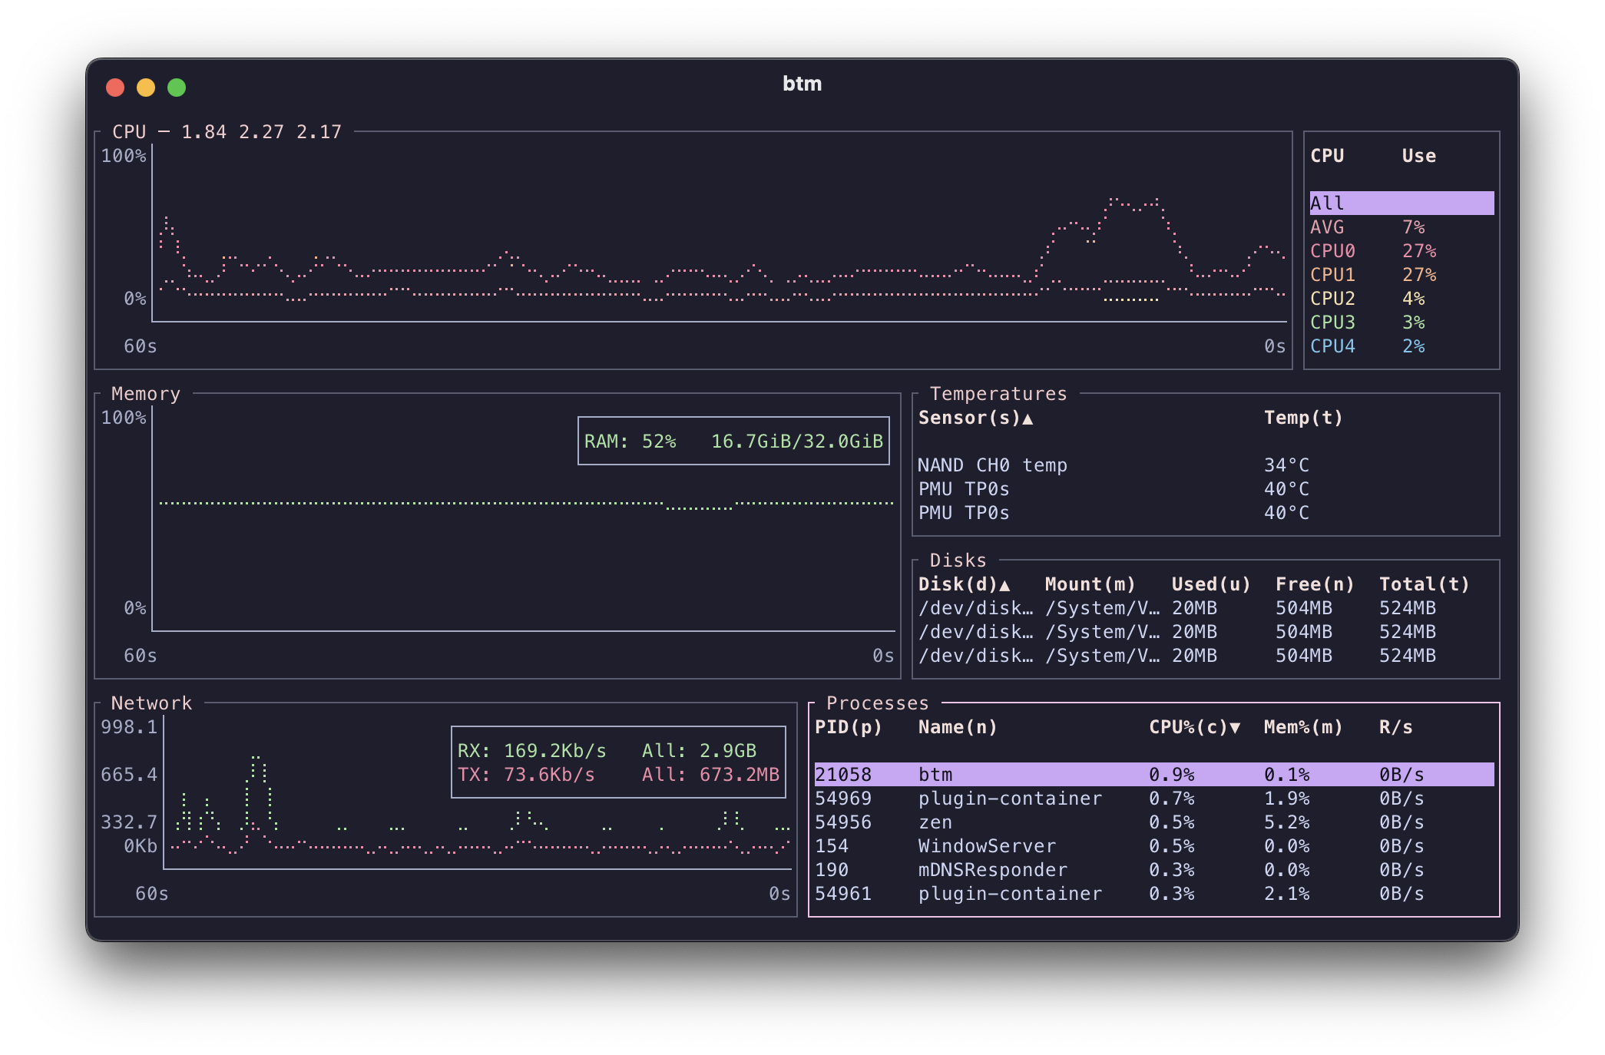Screen dimensions: 1605x1055
Task: Select the zen process row
Action: (x=1154, y=822)
